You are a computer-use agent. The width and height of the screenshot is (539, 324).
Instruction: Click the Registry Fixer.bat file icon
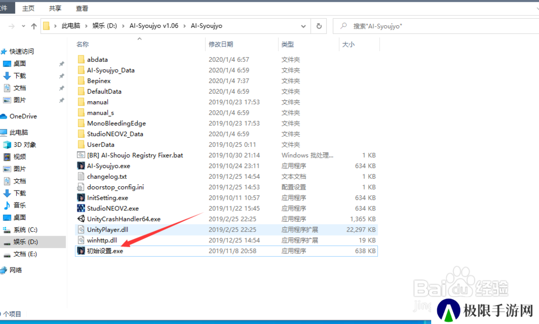coord(81,155)
